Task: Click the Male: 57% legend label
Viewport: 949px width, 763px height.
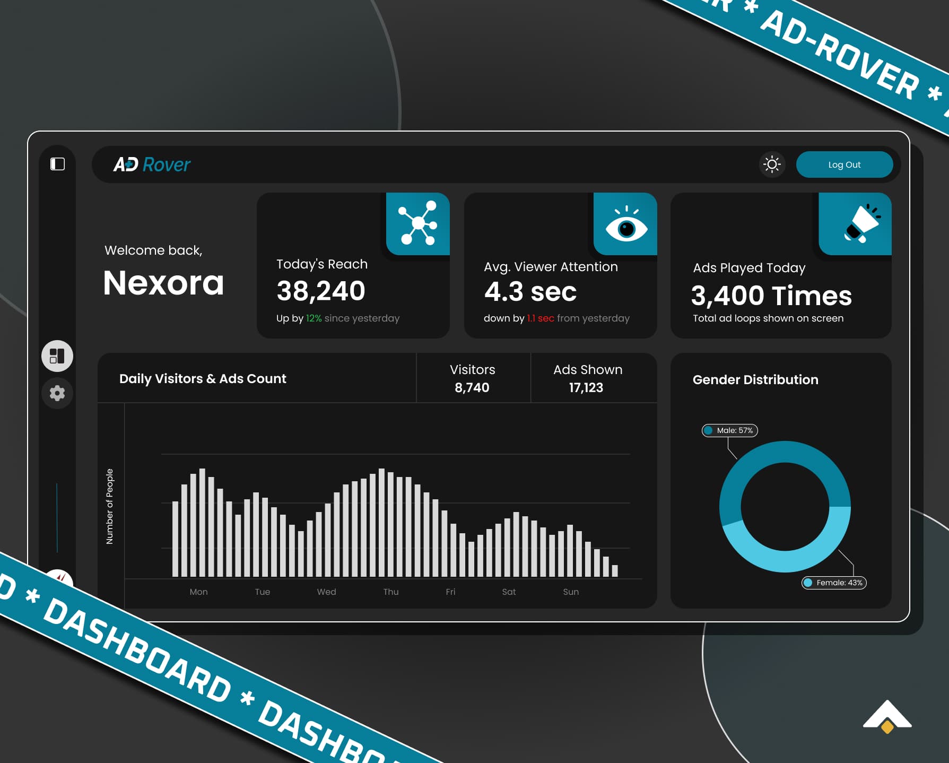Action: tap(730, 430)
